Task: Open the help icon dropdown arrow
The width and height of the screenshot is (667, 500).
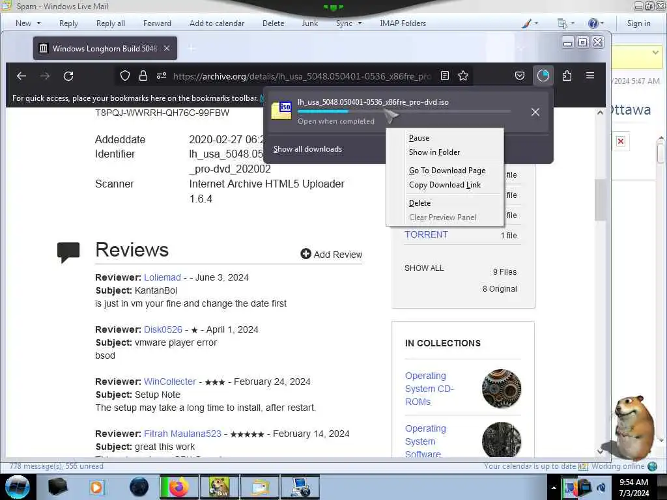Action: coord(602,23)
